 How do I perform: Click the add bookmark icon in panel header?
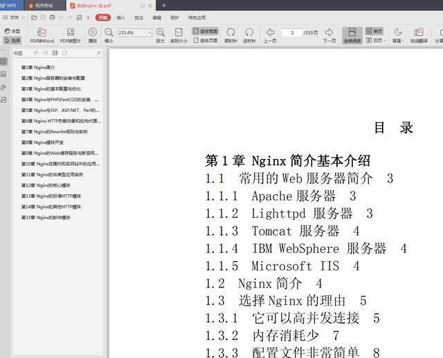pyautogui.click(x=55, y=53)
